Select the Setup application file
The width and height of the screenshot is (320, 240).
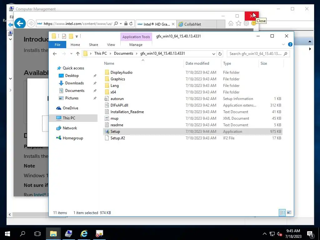tap(115, 132)
